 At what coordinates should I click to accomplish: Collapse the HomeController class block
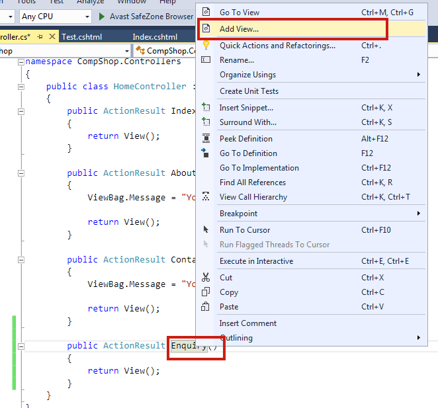[21, 87]
